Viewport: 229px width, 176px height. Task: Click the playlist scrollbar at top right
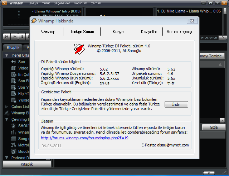(225, 11)
